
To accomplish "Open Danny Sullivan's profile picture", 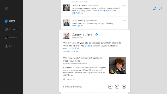I will (x=67, y=36).
